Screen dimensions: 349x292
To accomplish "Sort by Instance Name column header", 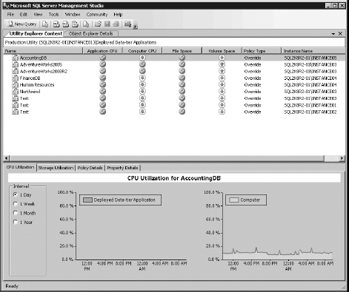I will pos(313,51).
